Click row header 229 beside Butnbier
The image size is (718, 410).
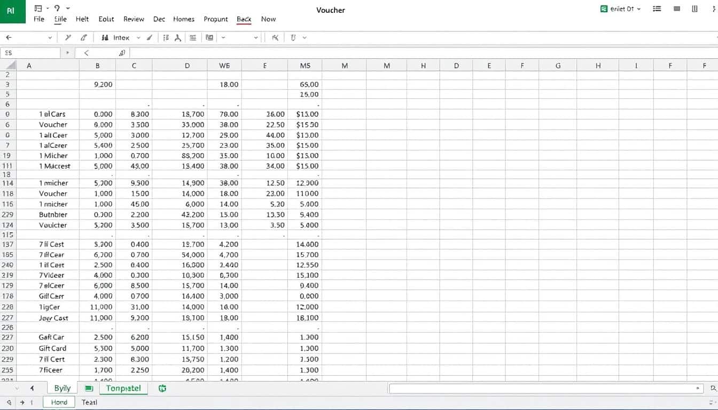click(x=8, y=215)
